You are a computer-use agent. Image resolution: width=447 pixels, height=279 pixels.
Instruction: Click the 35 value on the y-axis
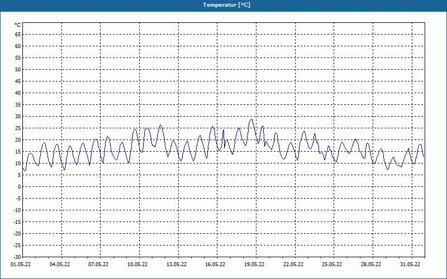point(18,105)
